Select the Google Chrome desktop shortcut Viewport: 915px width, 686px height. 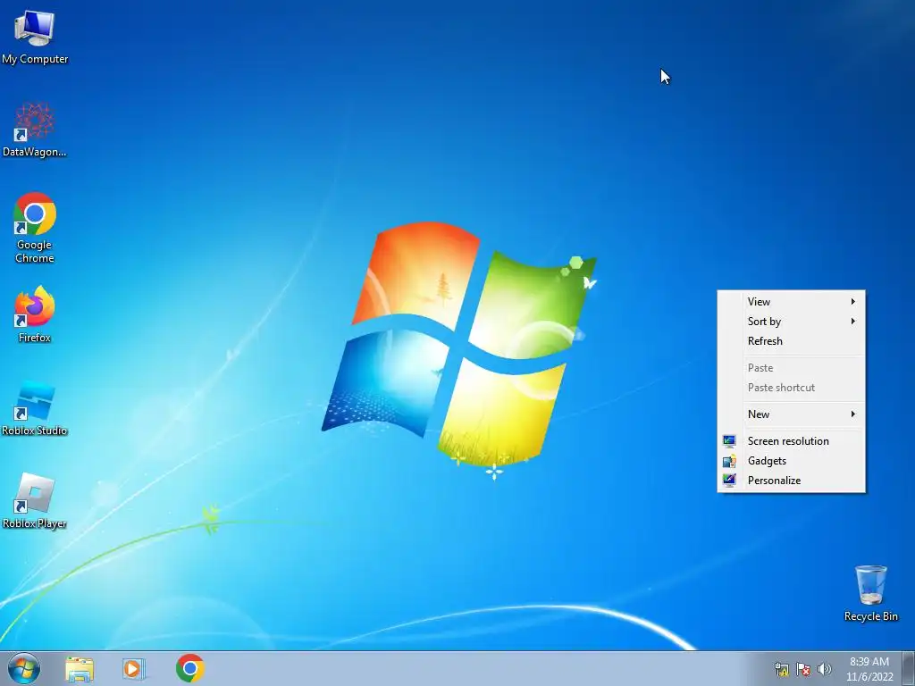[35, 228]
